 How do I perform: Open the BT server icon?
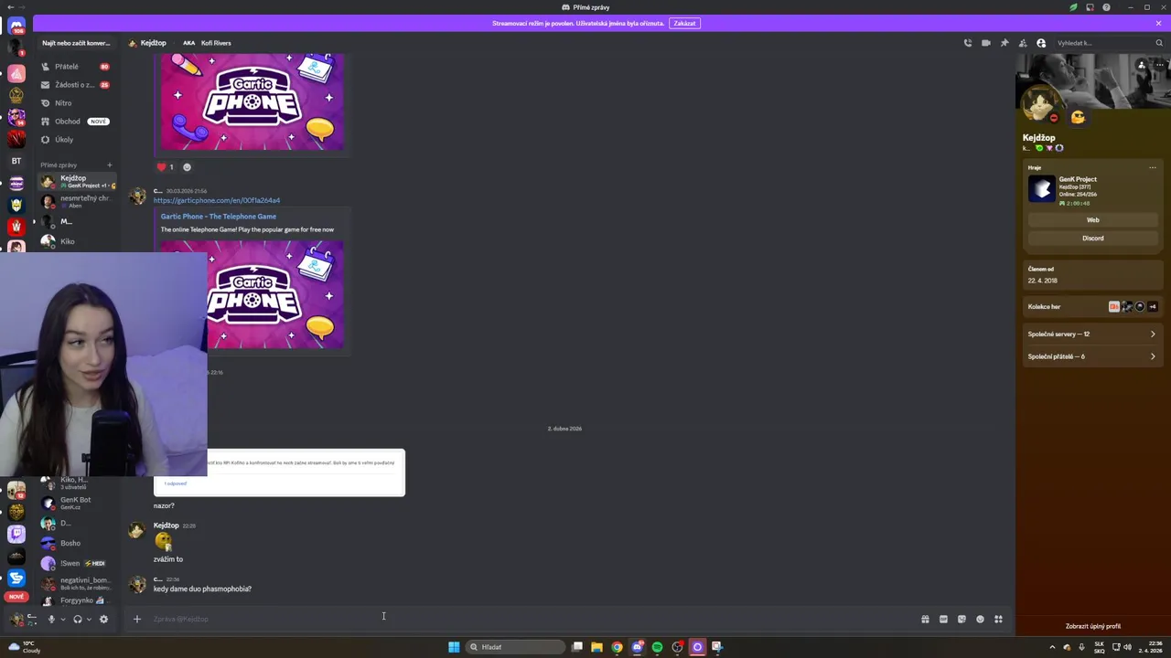click(x=16, y=161)
